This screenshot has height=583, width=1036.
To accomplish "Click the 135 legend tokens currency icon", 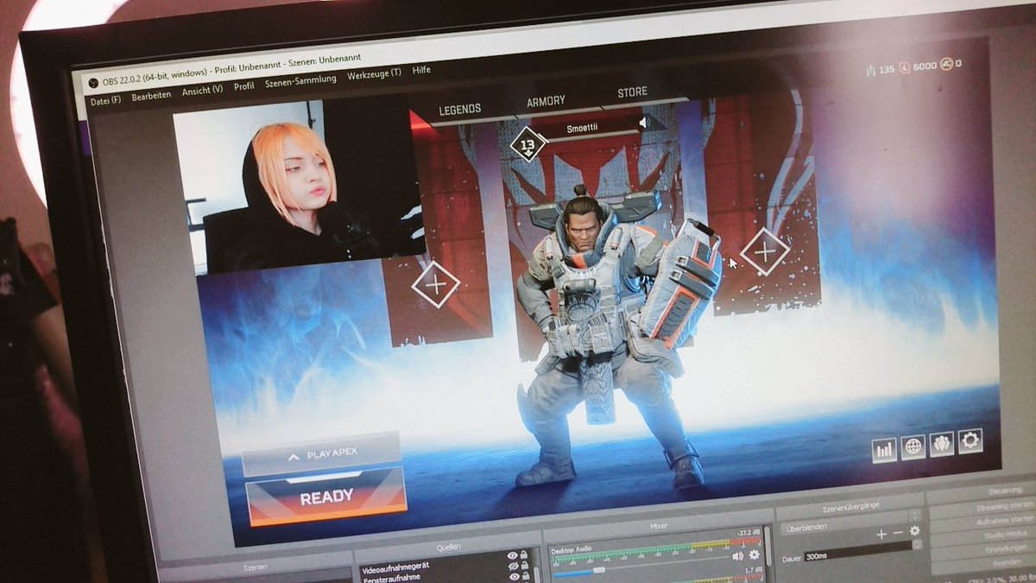I will (x=869, y=70).
